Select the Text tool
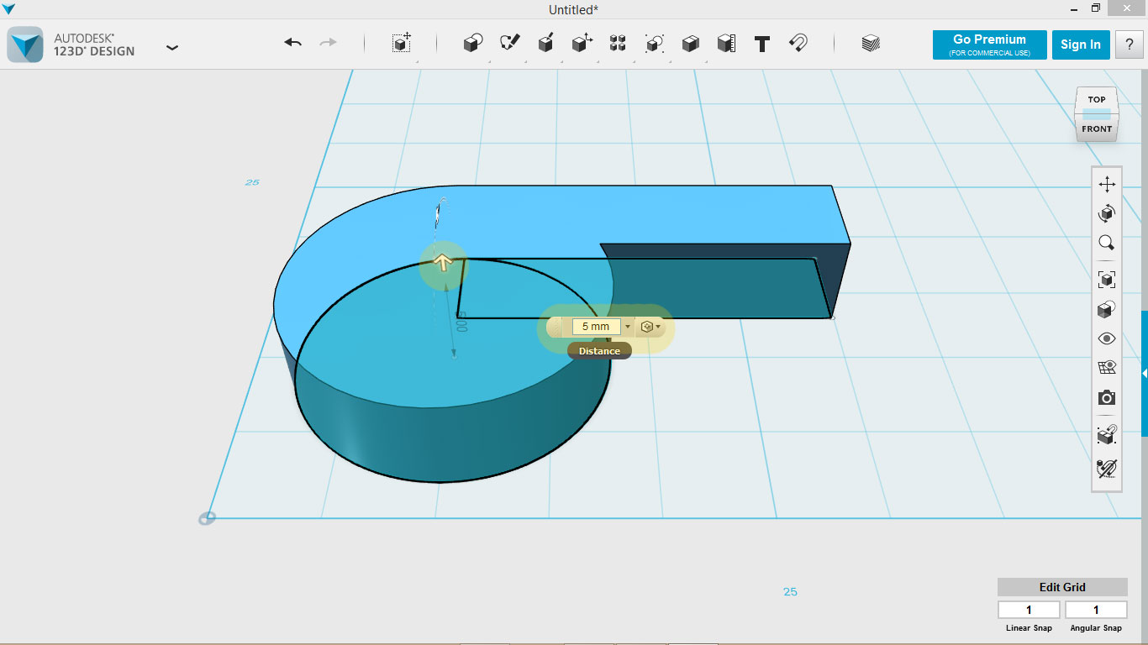The height and width of the screenshot is (645, 1148). tap(762, 44)
